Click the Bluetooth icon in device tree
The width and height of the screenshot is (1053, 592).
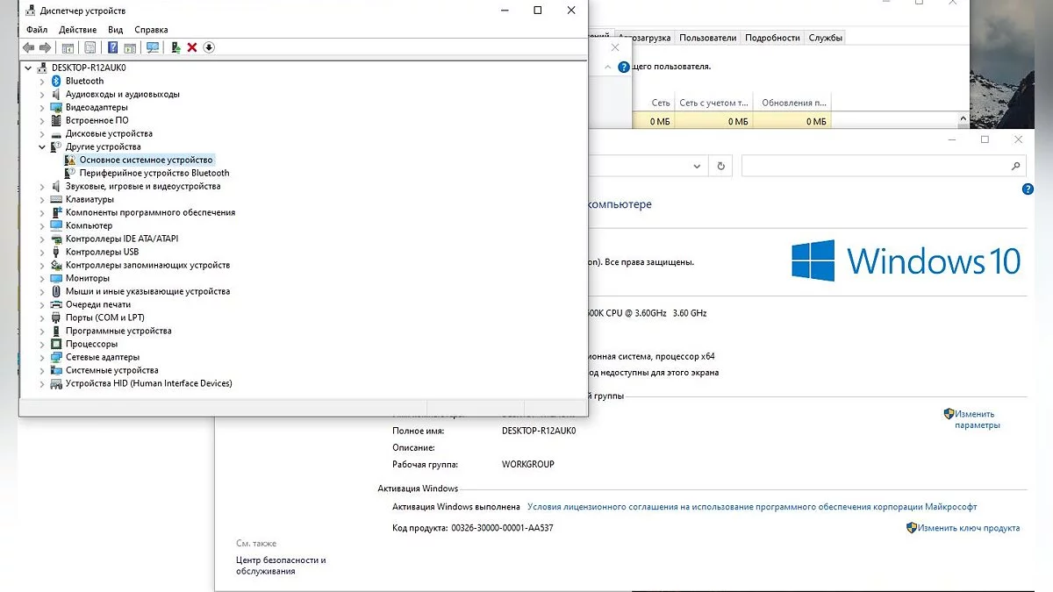pyautogui.click(x=57, y=81)
